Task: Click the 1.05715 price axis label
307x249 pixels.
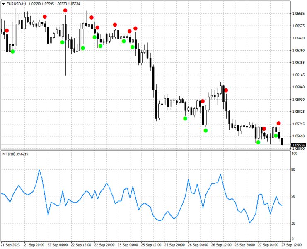Action: click(x=298, y=124)
